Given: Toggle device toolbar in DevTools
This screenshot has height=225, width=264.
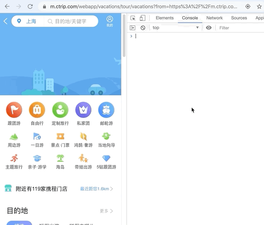Looking at the screenshot, I should point(142,18).
